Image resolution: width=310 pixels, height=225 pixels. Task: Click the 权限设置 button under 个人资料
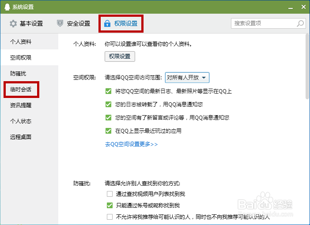click(x=120, y=56)
